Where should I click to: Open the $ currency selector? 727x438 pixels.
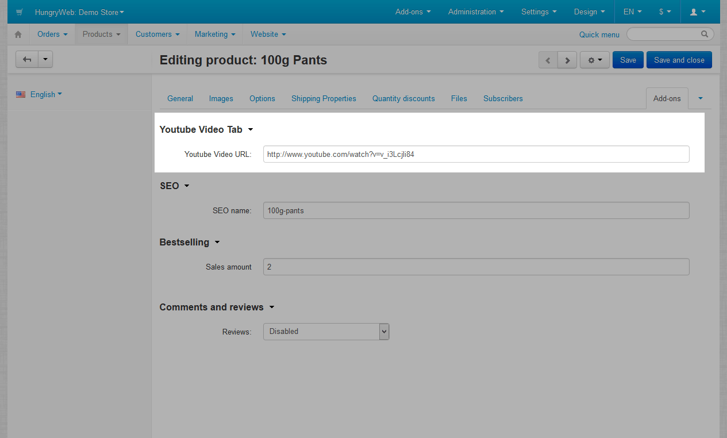point(666,11)
